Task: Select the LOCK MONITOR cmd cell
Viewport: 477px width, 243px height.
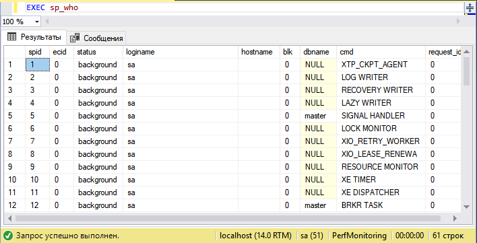Action: [381, 129]
